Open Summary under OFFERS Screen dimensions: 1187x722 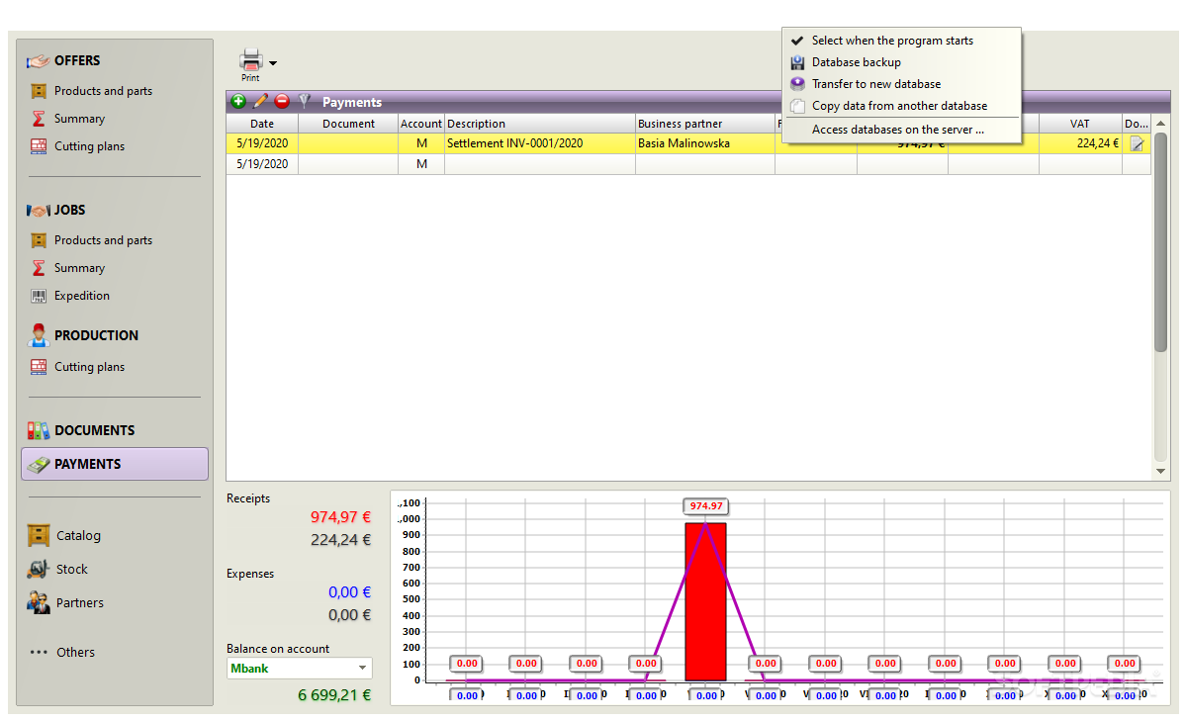[79, 119]
